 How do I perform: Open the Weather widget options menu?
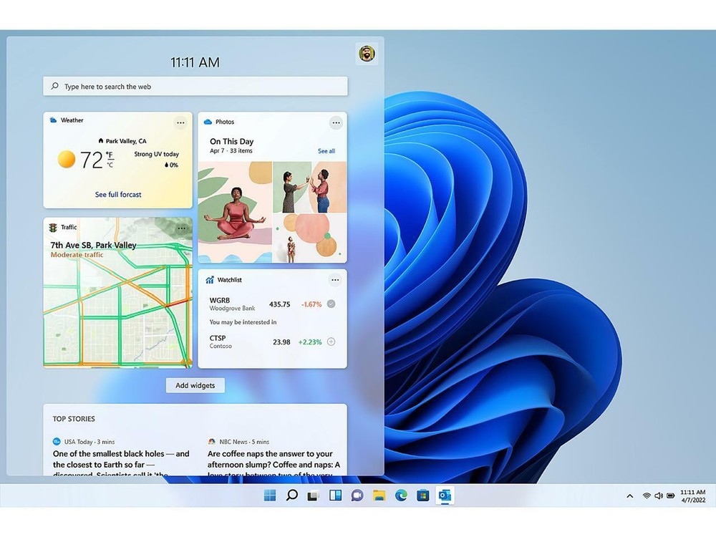tap(180, 122)
